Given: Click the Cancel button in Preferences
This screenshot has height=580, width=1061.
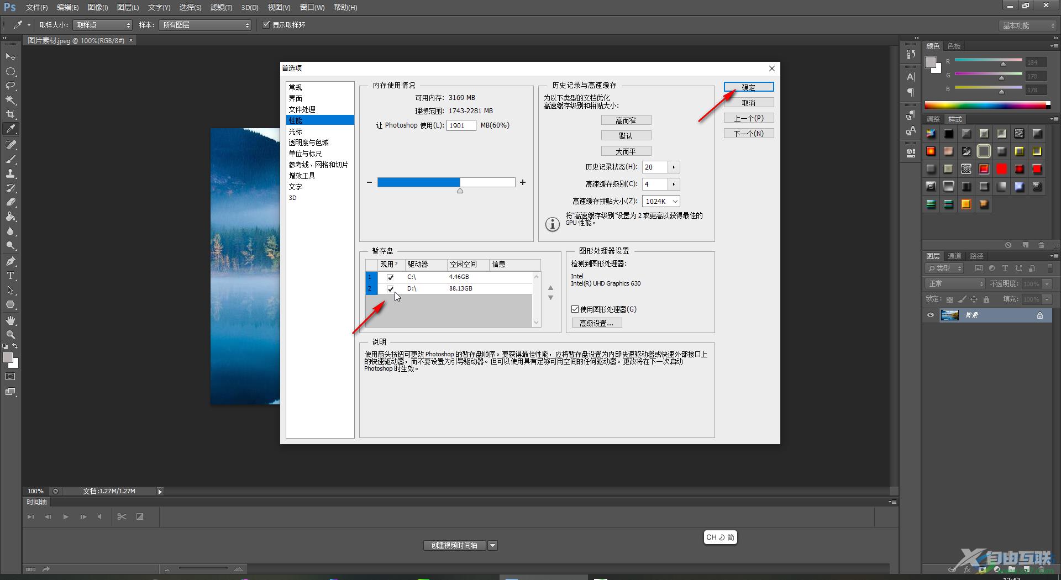Looking at the screenshot, I should click(x=749, y=103).
